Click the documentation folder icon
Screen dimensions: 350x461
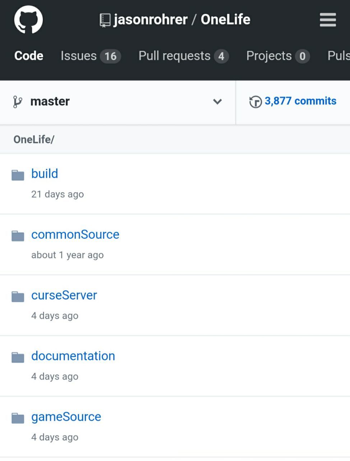(18, 357)
